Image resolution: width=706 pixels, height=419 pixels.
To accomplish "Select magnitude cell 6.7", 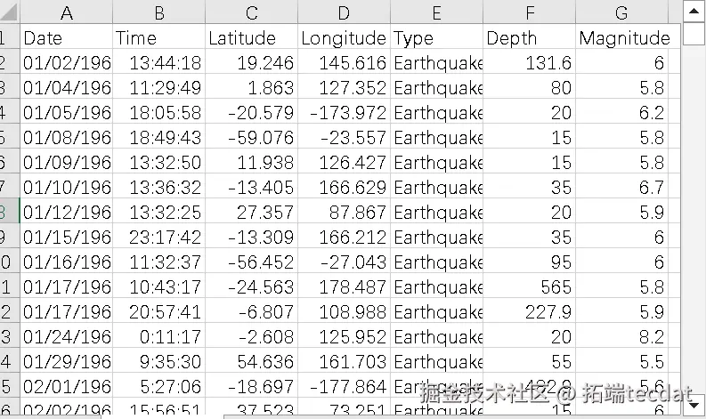I will [x=621, y=186].
